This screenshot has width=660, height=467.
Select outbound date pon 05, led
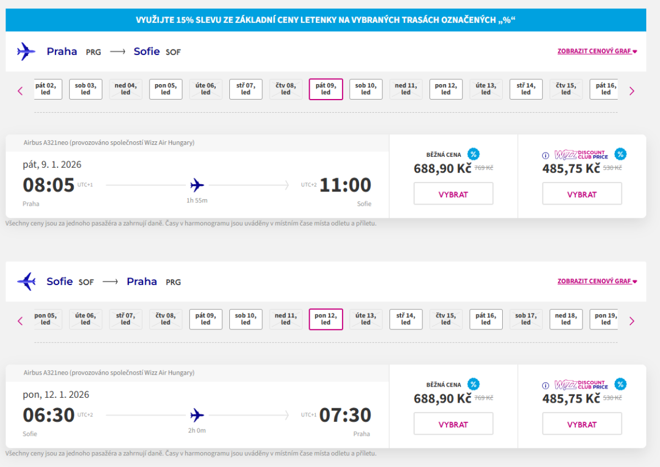[166, 89]
